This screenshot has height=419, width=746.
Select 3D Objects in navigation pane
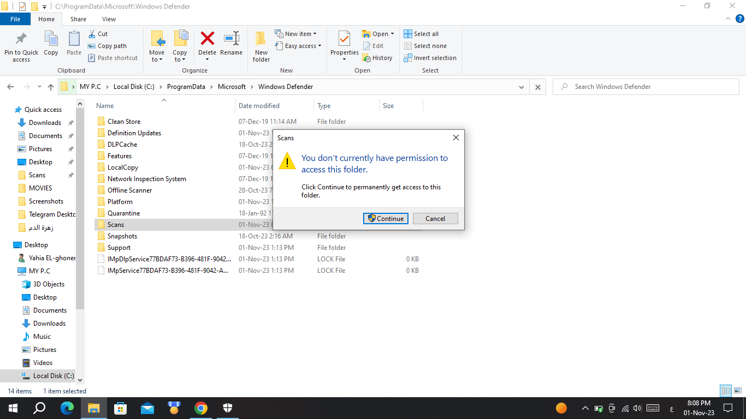tap(49, 284)
